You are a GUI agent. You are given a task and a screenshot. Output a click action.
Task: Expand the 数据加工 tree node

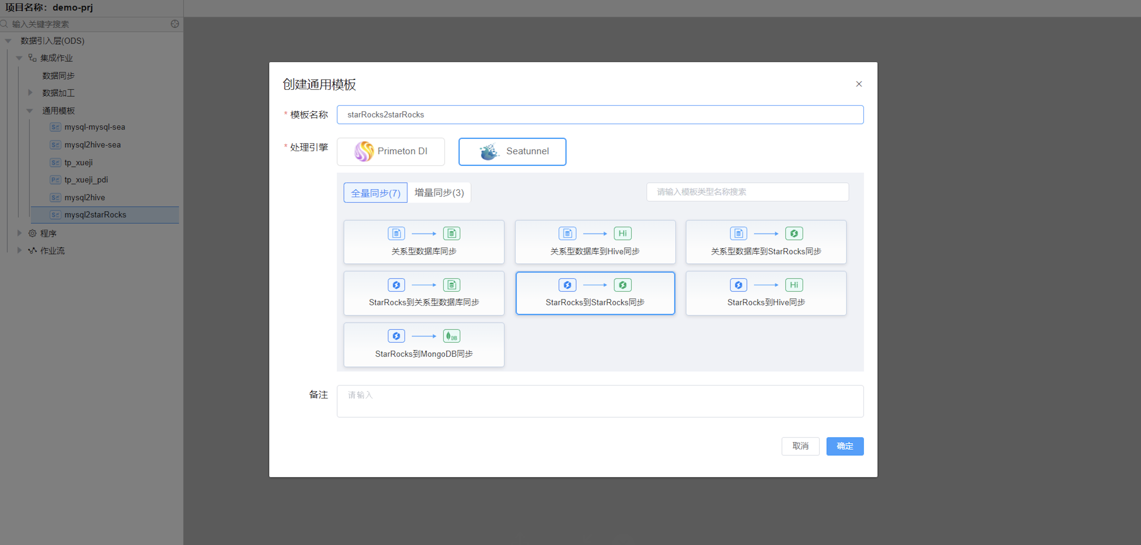click(x=30, y=93)
